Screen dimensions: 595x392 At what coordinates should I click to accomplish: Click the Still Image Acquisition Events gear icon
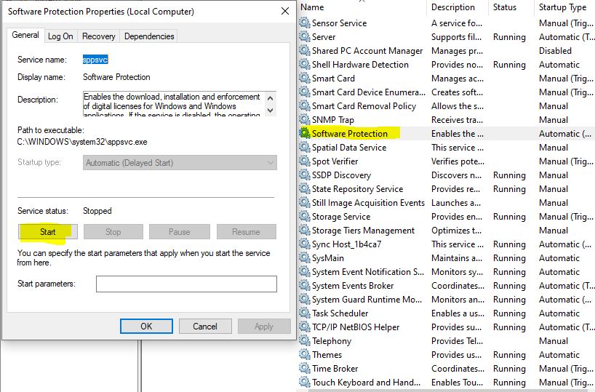click(x=305, y=203)
